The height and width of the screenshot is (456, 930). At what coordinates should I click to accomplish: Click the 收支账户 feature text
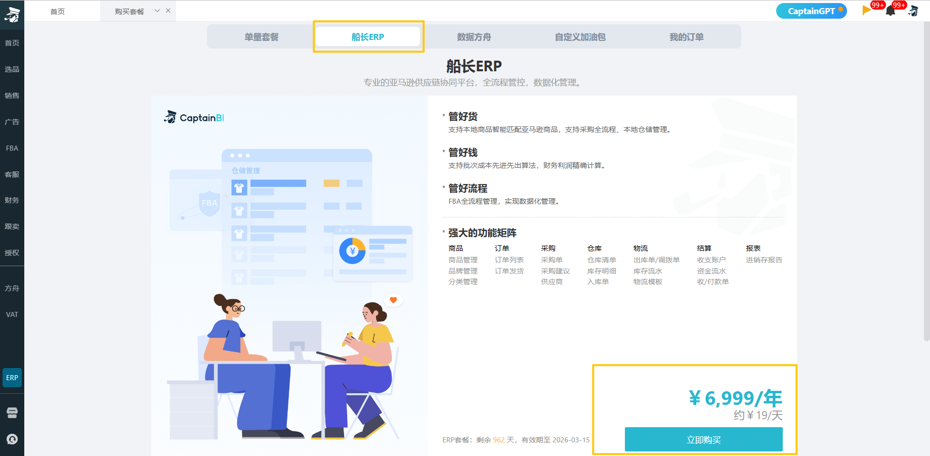(x=711, y=260)
